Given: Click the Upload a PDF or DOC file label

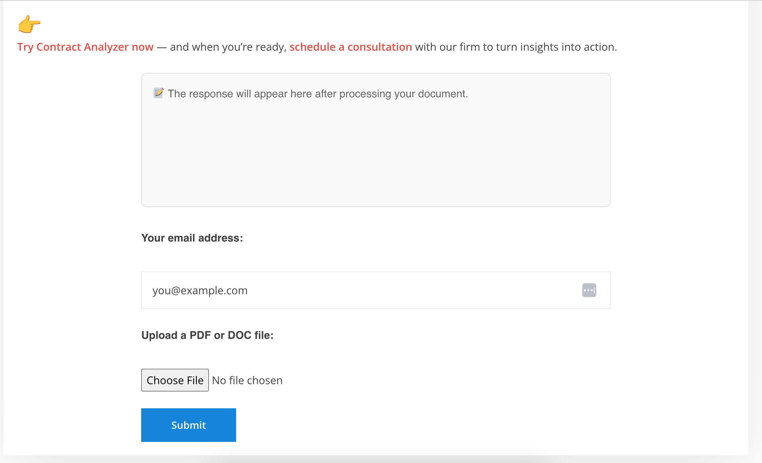Looking at the screenshot, I should point(208,335).
